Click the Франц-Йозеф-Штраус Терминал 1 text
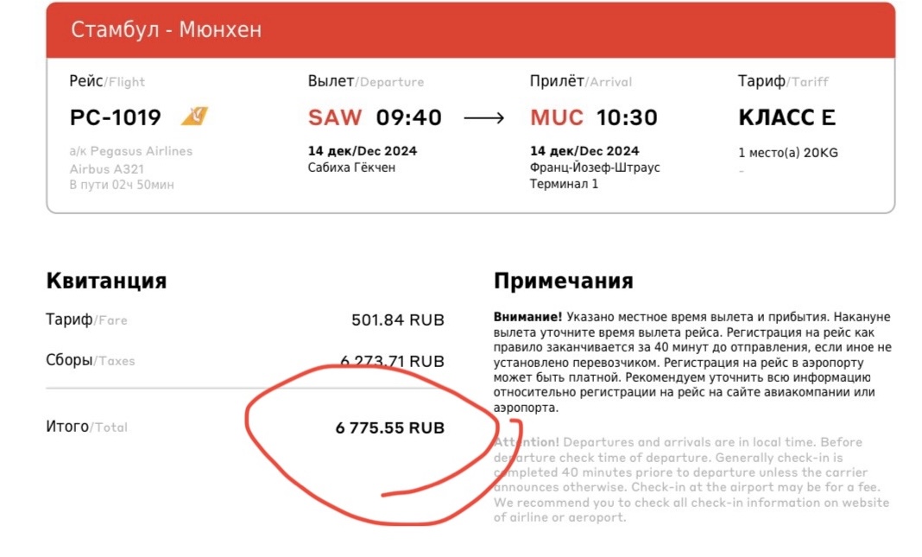 pos(595,176)
